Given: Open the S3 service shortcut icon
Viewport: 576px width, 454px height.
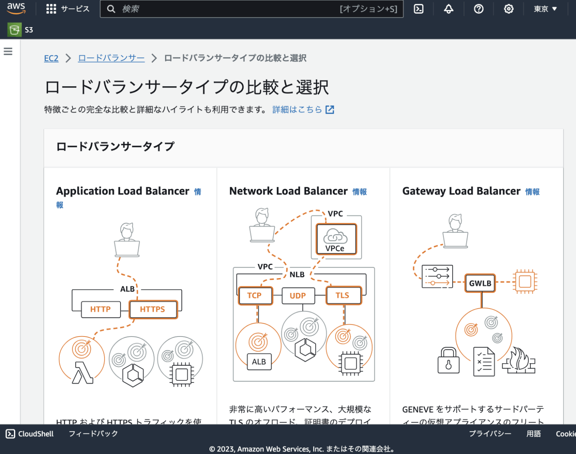Looking at the screenshot, I should [x=14, y=30].
